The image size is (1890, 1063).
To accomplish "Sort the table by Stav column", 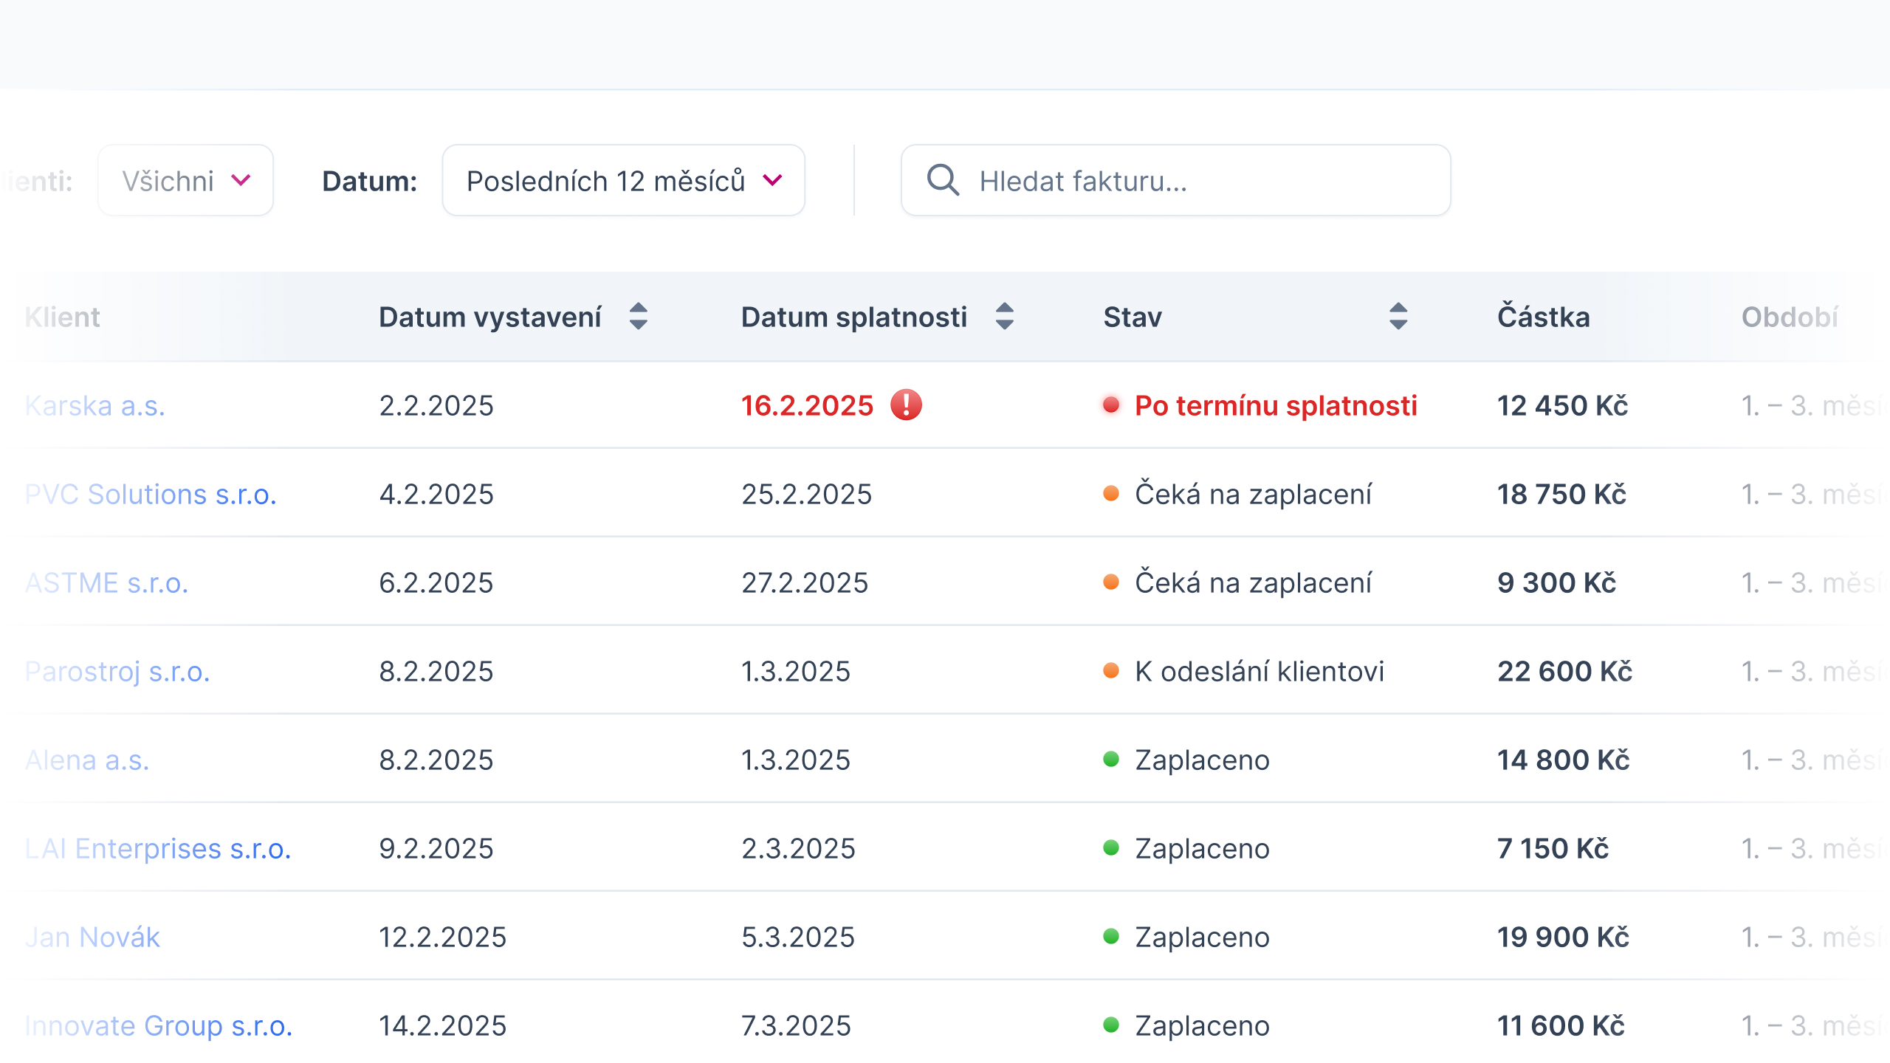I will 1398,317.
